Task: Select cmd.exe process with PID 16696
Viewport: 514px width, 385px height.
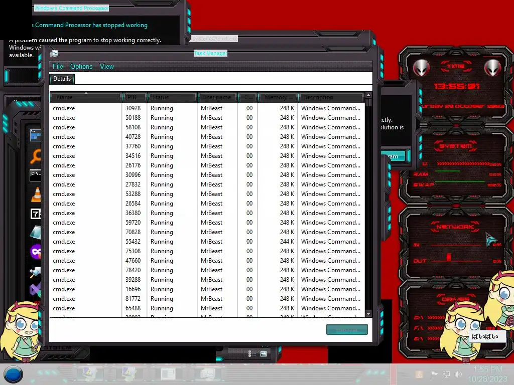Action: tap(207, 289)
